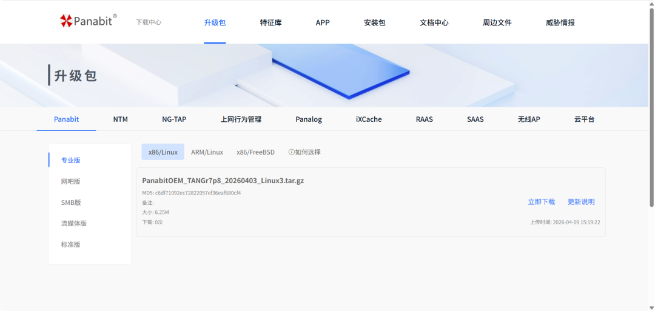Select the Panabit product tab
This screenshot has width=655, height=311.
[x=67, y=119]
